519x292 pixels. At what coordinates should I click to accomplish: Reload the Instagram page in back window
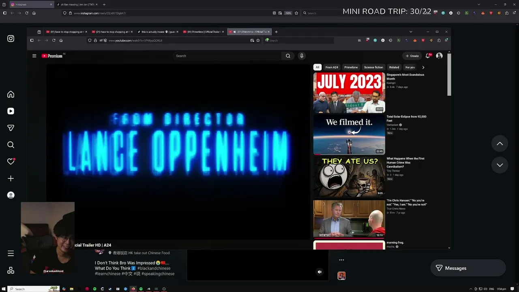tap(27, 13)
